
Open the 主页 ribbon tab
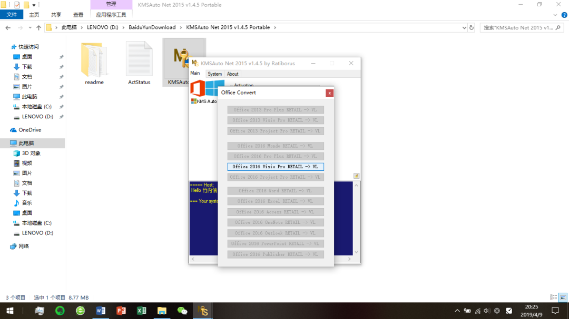coord(34,15)
